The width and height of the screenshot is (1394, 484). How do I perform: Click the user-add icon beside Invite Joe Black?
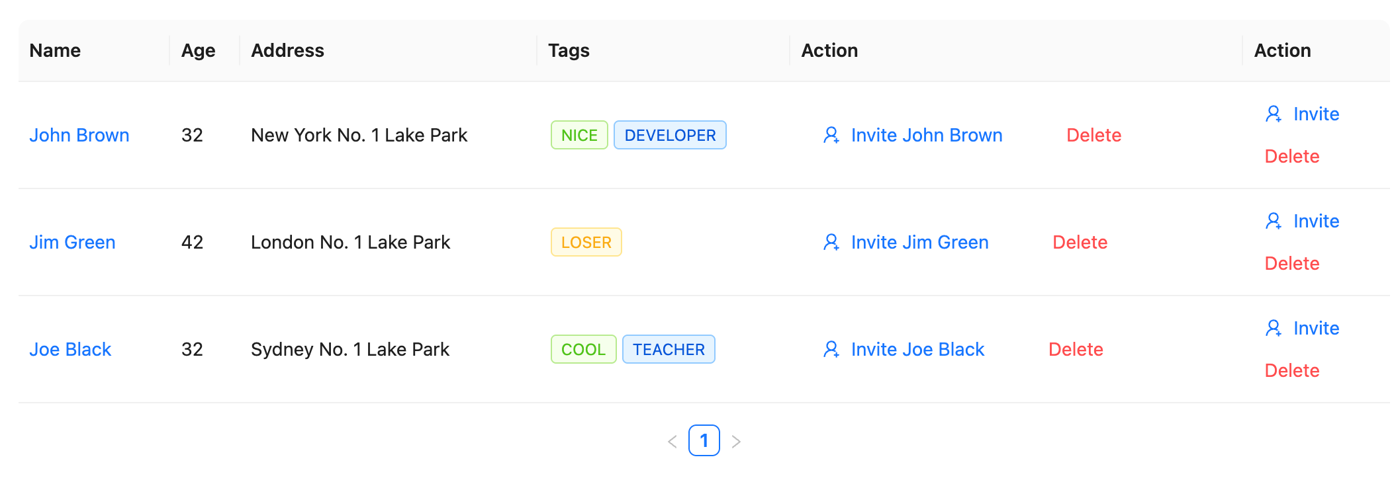831,349
